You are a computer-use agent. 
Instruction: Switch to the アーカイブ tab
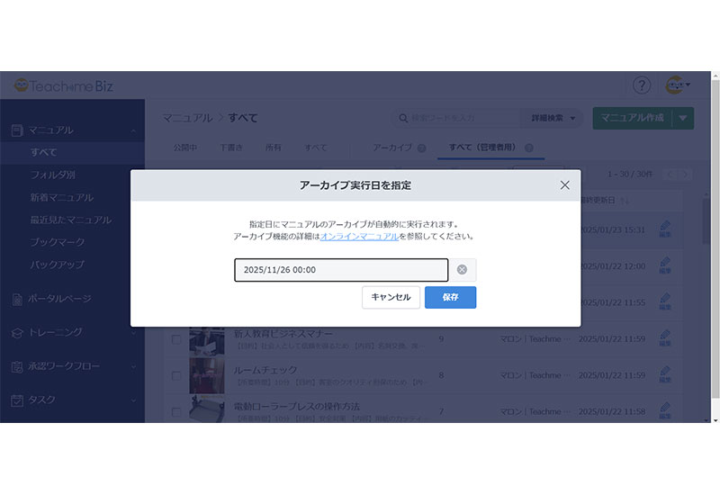[x=392, y=147]
